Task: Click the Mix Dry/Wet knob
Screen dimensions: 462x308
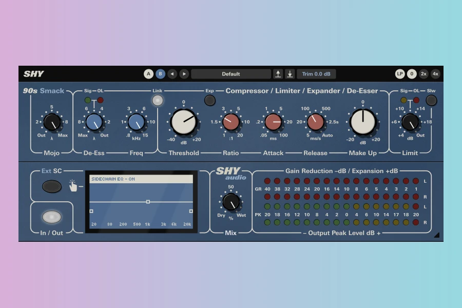Action: [x=230, y=202]
